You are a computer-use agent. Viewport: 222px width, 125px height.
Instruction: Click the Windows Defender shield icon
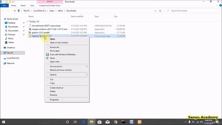tap(47, 55)
